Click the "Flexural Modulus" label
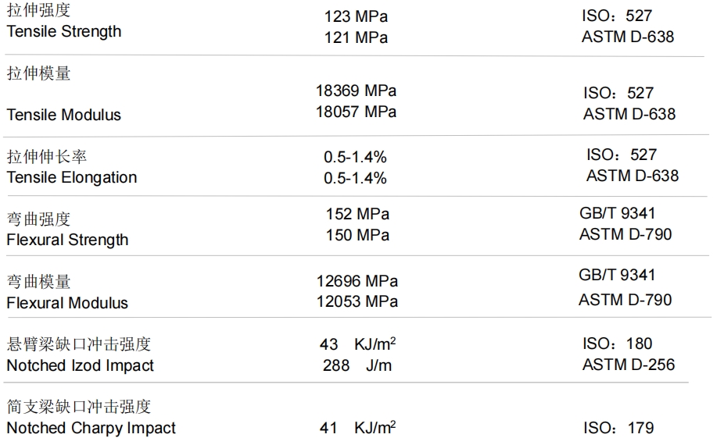This screenshot has height=445, width=717. click(67, 302)
